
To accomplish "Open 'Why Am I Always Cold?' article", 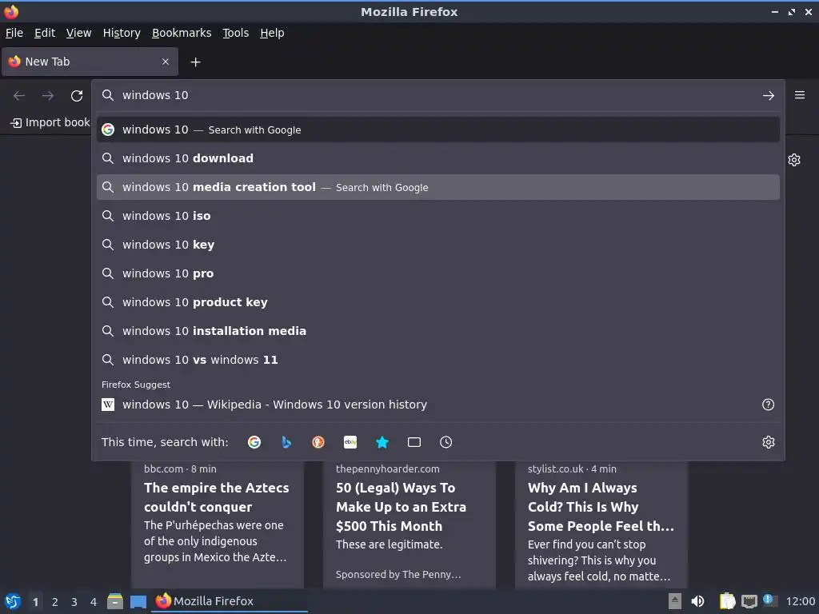I will (x=601, y=524).
